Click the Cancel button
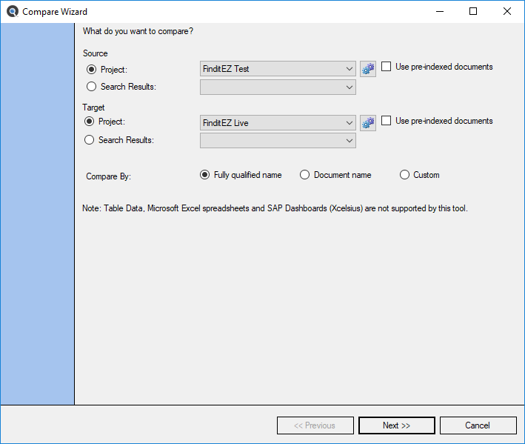Image resolution: width=525 pixels, height=444 pixels. [478, 425]
